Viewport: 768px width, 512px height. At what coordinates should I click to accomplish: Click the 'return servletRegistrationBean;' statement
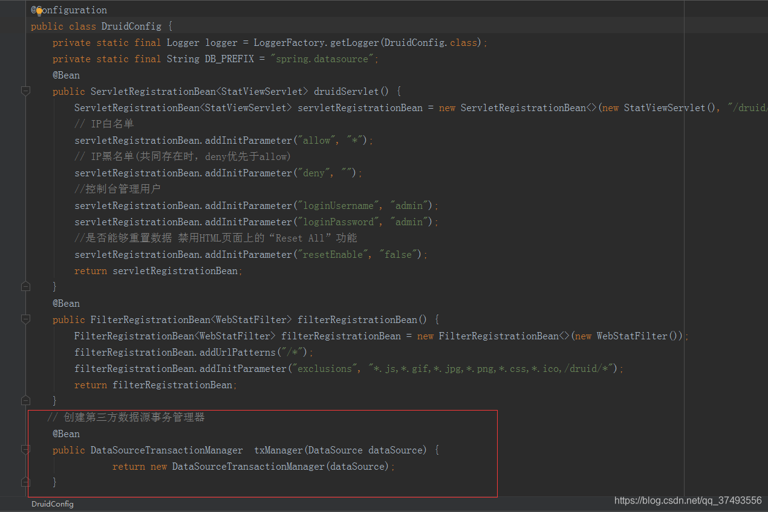[x=158, y=271]
